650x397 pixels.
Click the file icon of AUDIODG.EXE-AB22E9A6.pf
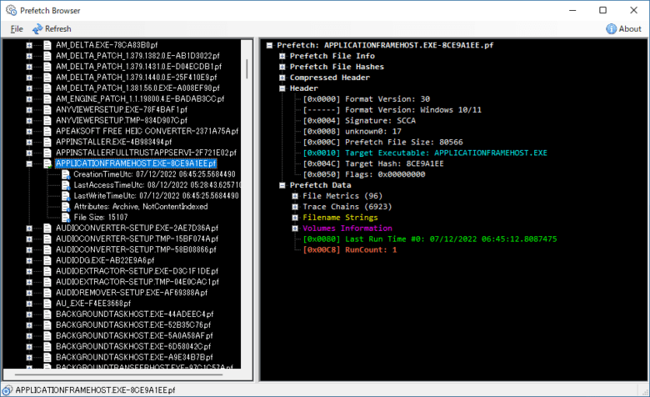pos(47,260)
